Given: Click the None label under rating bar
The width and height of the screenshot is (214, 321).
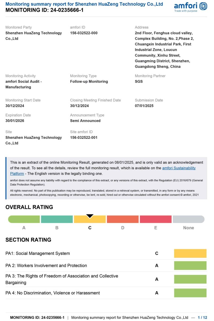Looking at the screenshot, I should 188,228.
